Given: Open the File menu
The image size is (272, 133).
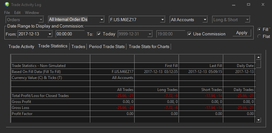Looking at the screenshot, I should click(7, 13).
